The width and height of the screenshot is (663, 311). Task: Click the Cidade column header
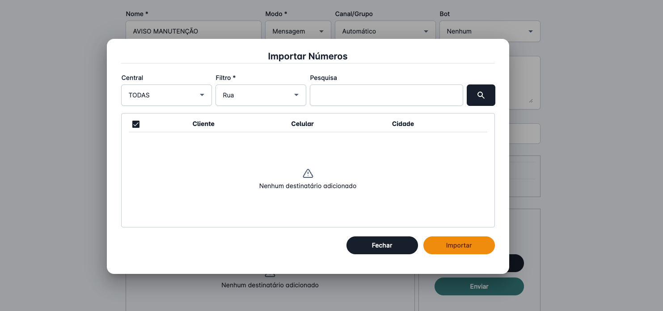click(x=403, y=124)
